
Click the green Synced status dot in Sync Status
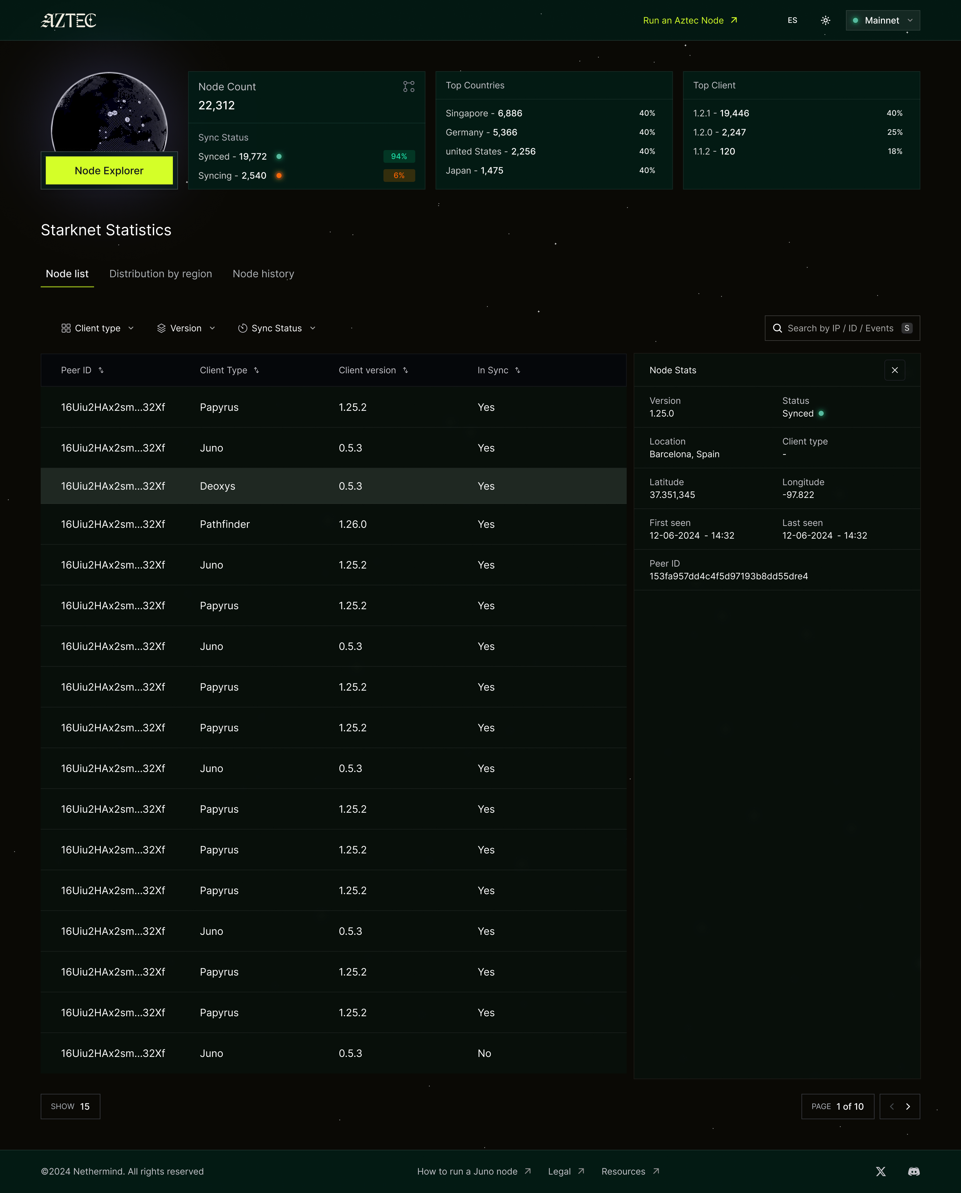pos(279,156)
